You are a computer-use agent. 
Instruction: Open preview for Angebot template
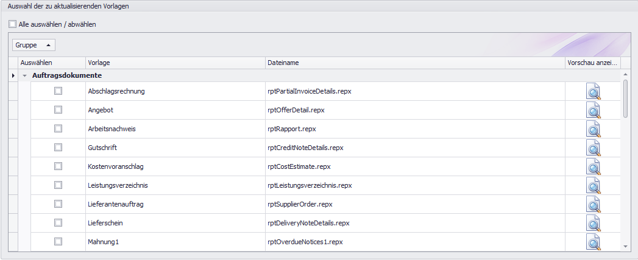point(593,110)
